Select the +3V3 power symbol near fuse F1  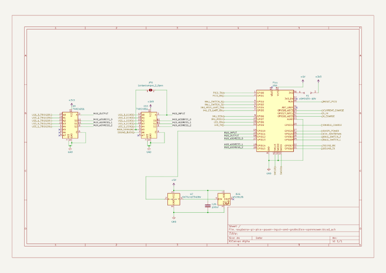tap(318, 78)
